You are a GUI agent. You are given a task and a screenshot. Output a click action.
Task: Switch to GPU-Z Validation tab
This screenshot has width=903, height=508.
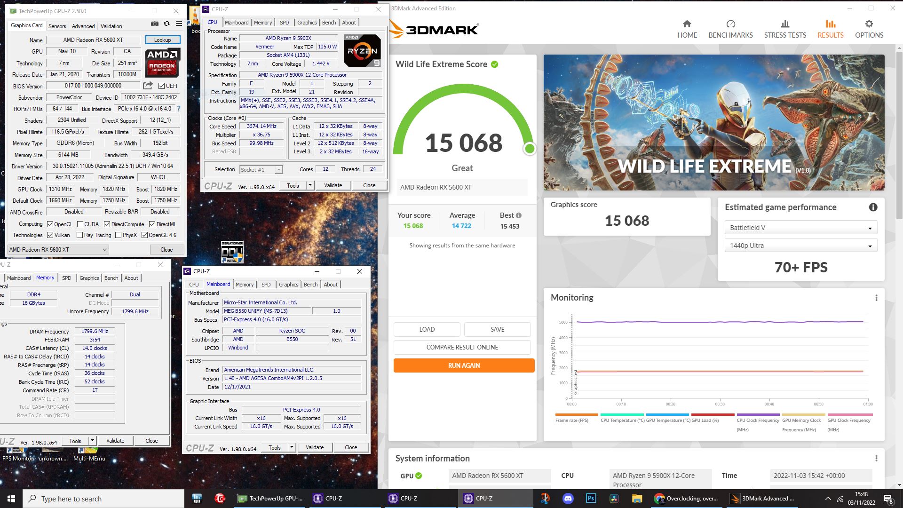(111, 26)
